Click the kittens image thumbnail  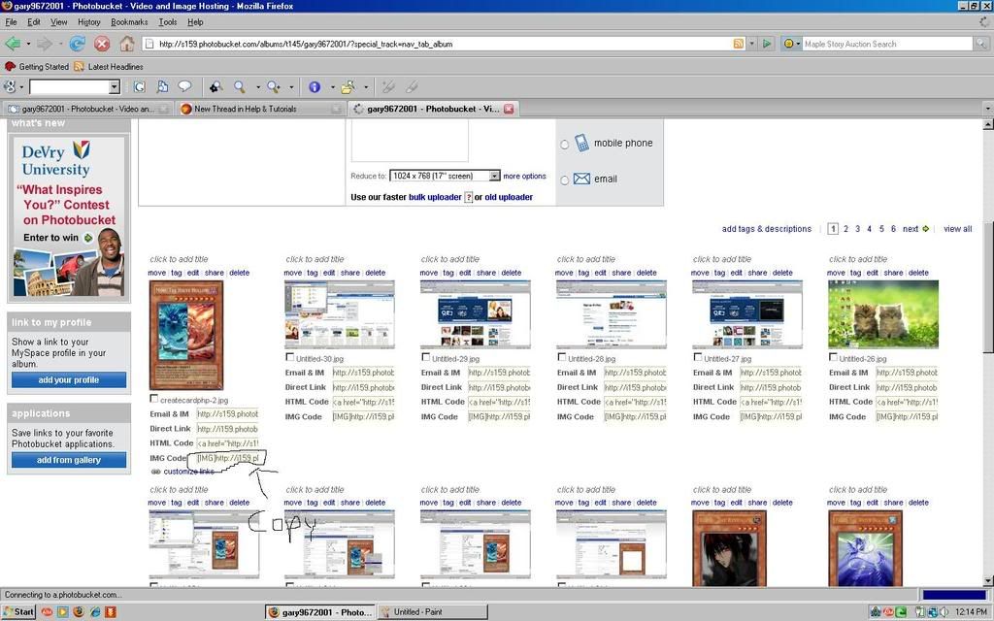click(882, 314)
